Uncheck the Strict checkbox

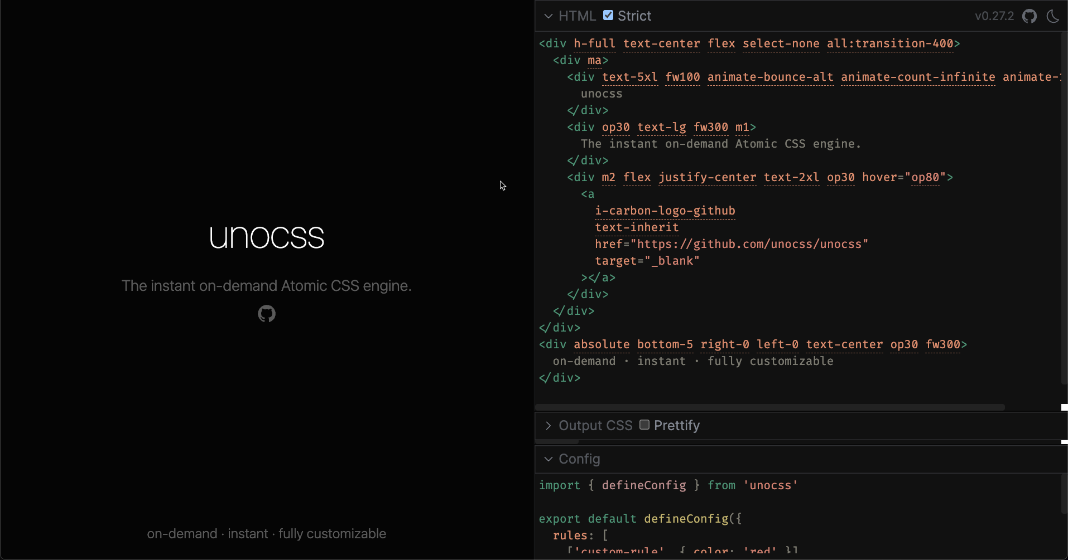point(608,15)
